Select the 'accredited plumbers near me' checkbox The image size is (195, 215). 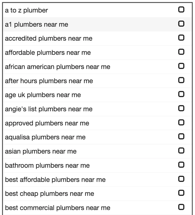(181, 38)
